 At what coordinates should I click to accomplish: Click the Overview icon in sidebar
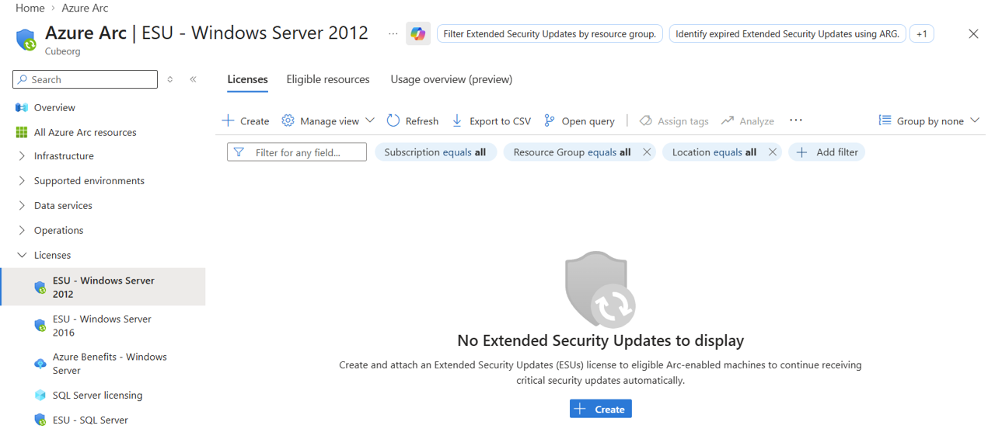pos(22,107)
